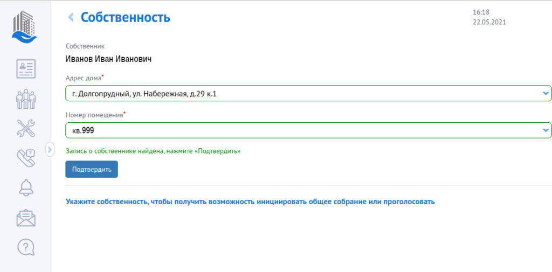Click the Подтвердить button
The height and width of the screenshot is (272, 552).
coord(92,169)
